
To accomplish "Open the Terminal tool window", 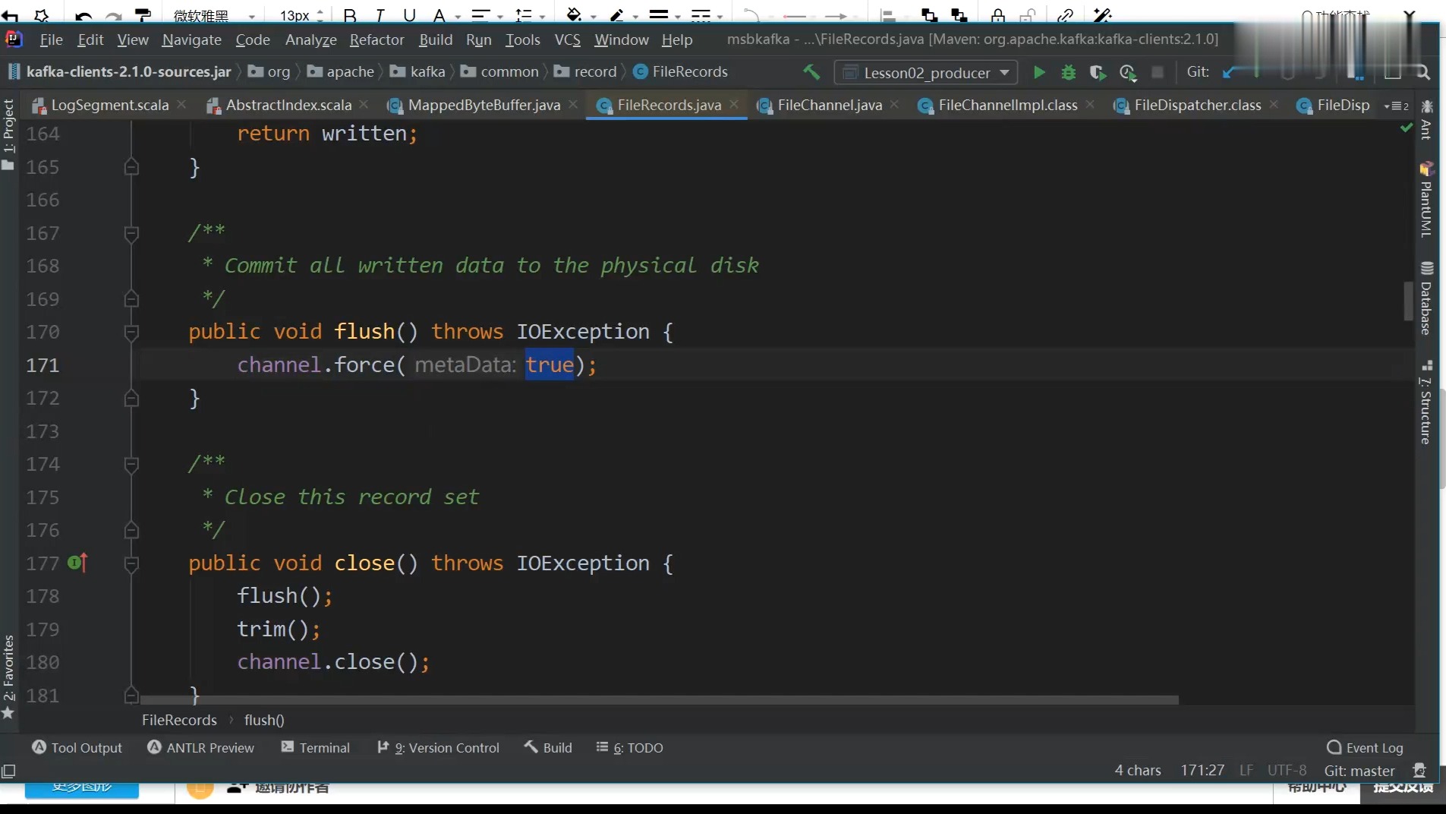I will tap(316, 748).
